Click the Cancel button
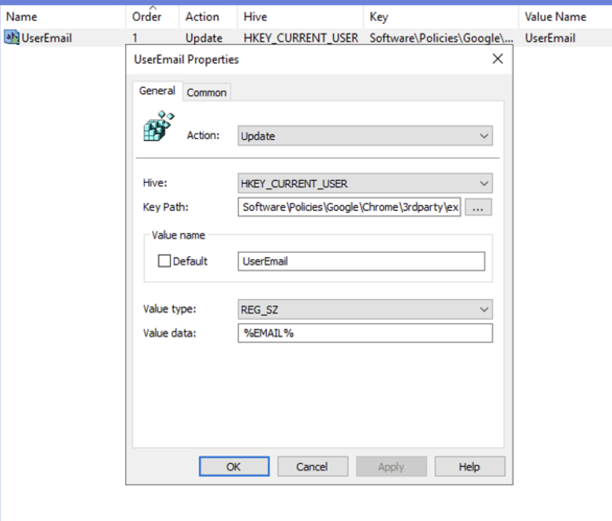The height and width of the screenshot is (521, 612). pyautogui.click(x=312, y=467)
